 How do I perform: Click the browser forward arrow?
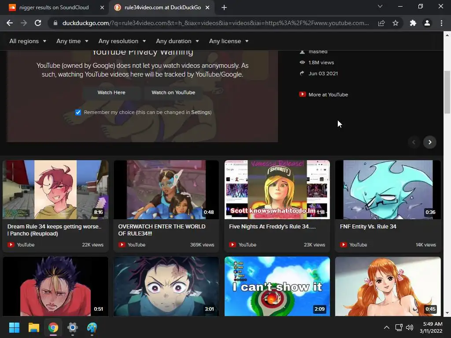click(24, 23)
